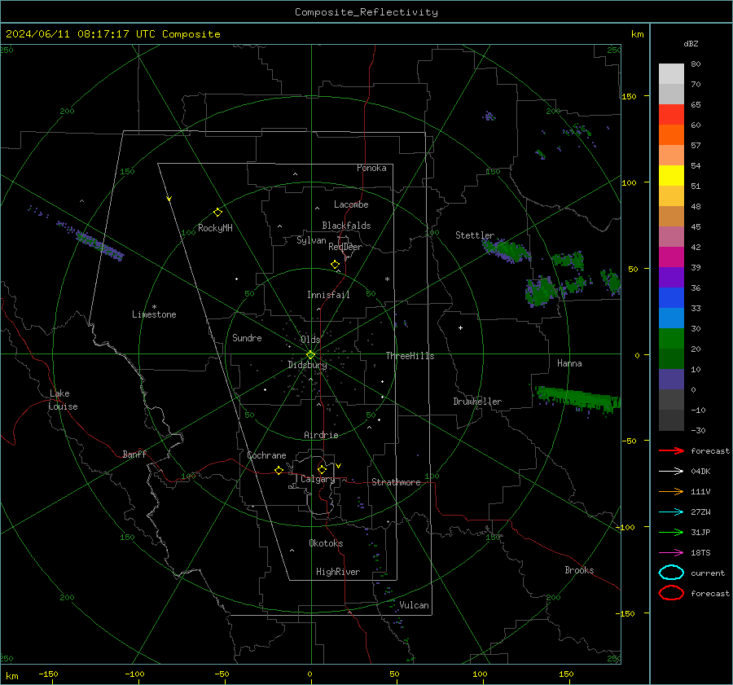
Task: Click the Strathmore town label
Action: (396, 482)
